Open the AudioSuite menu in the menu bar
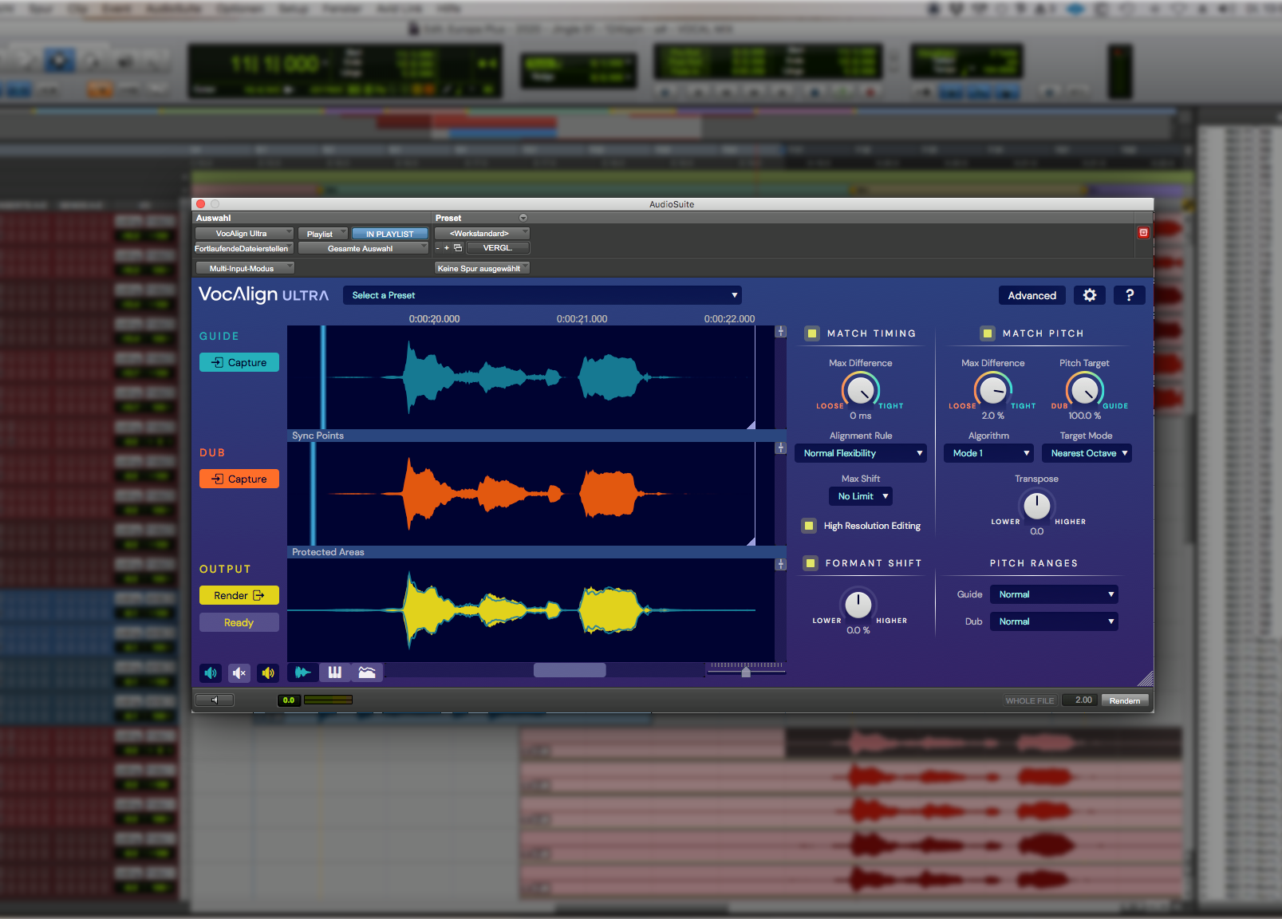 tap(174, 9)
